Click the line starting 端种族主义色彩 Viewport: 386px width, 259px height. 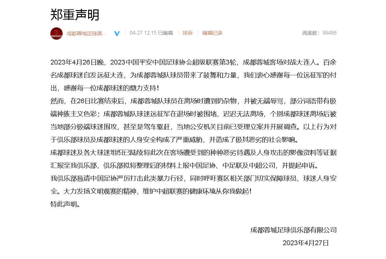tap(193, 114)
